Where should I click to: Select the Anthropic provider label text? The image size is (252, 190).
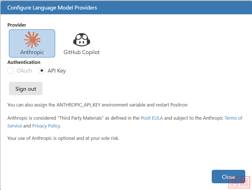pos(32,52)
